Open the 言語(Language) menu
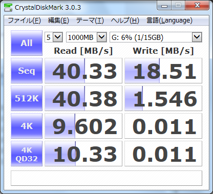The width and height of the screenshot is (213, 194). click(x=169, y=20)
